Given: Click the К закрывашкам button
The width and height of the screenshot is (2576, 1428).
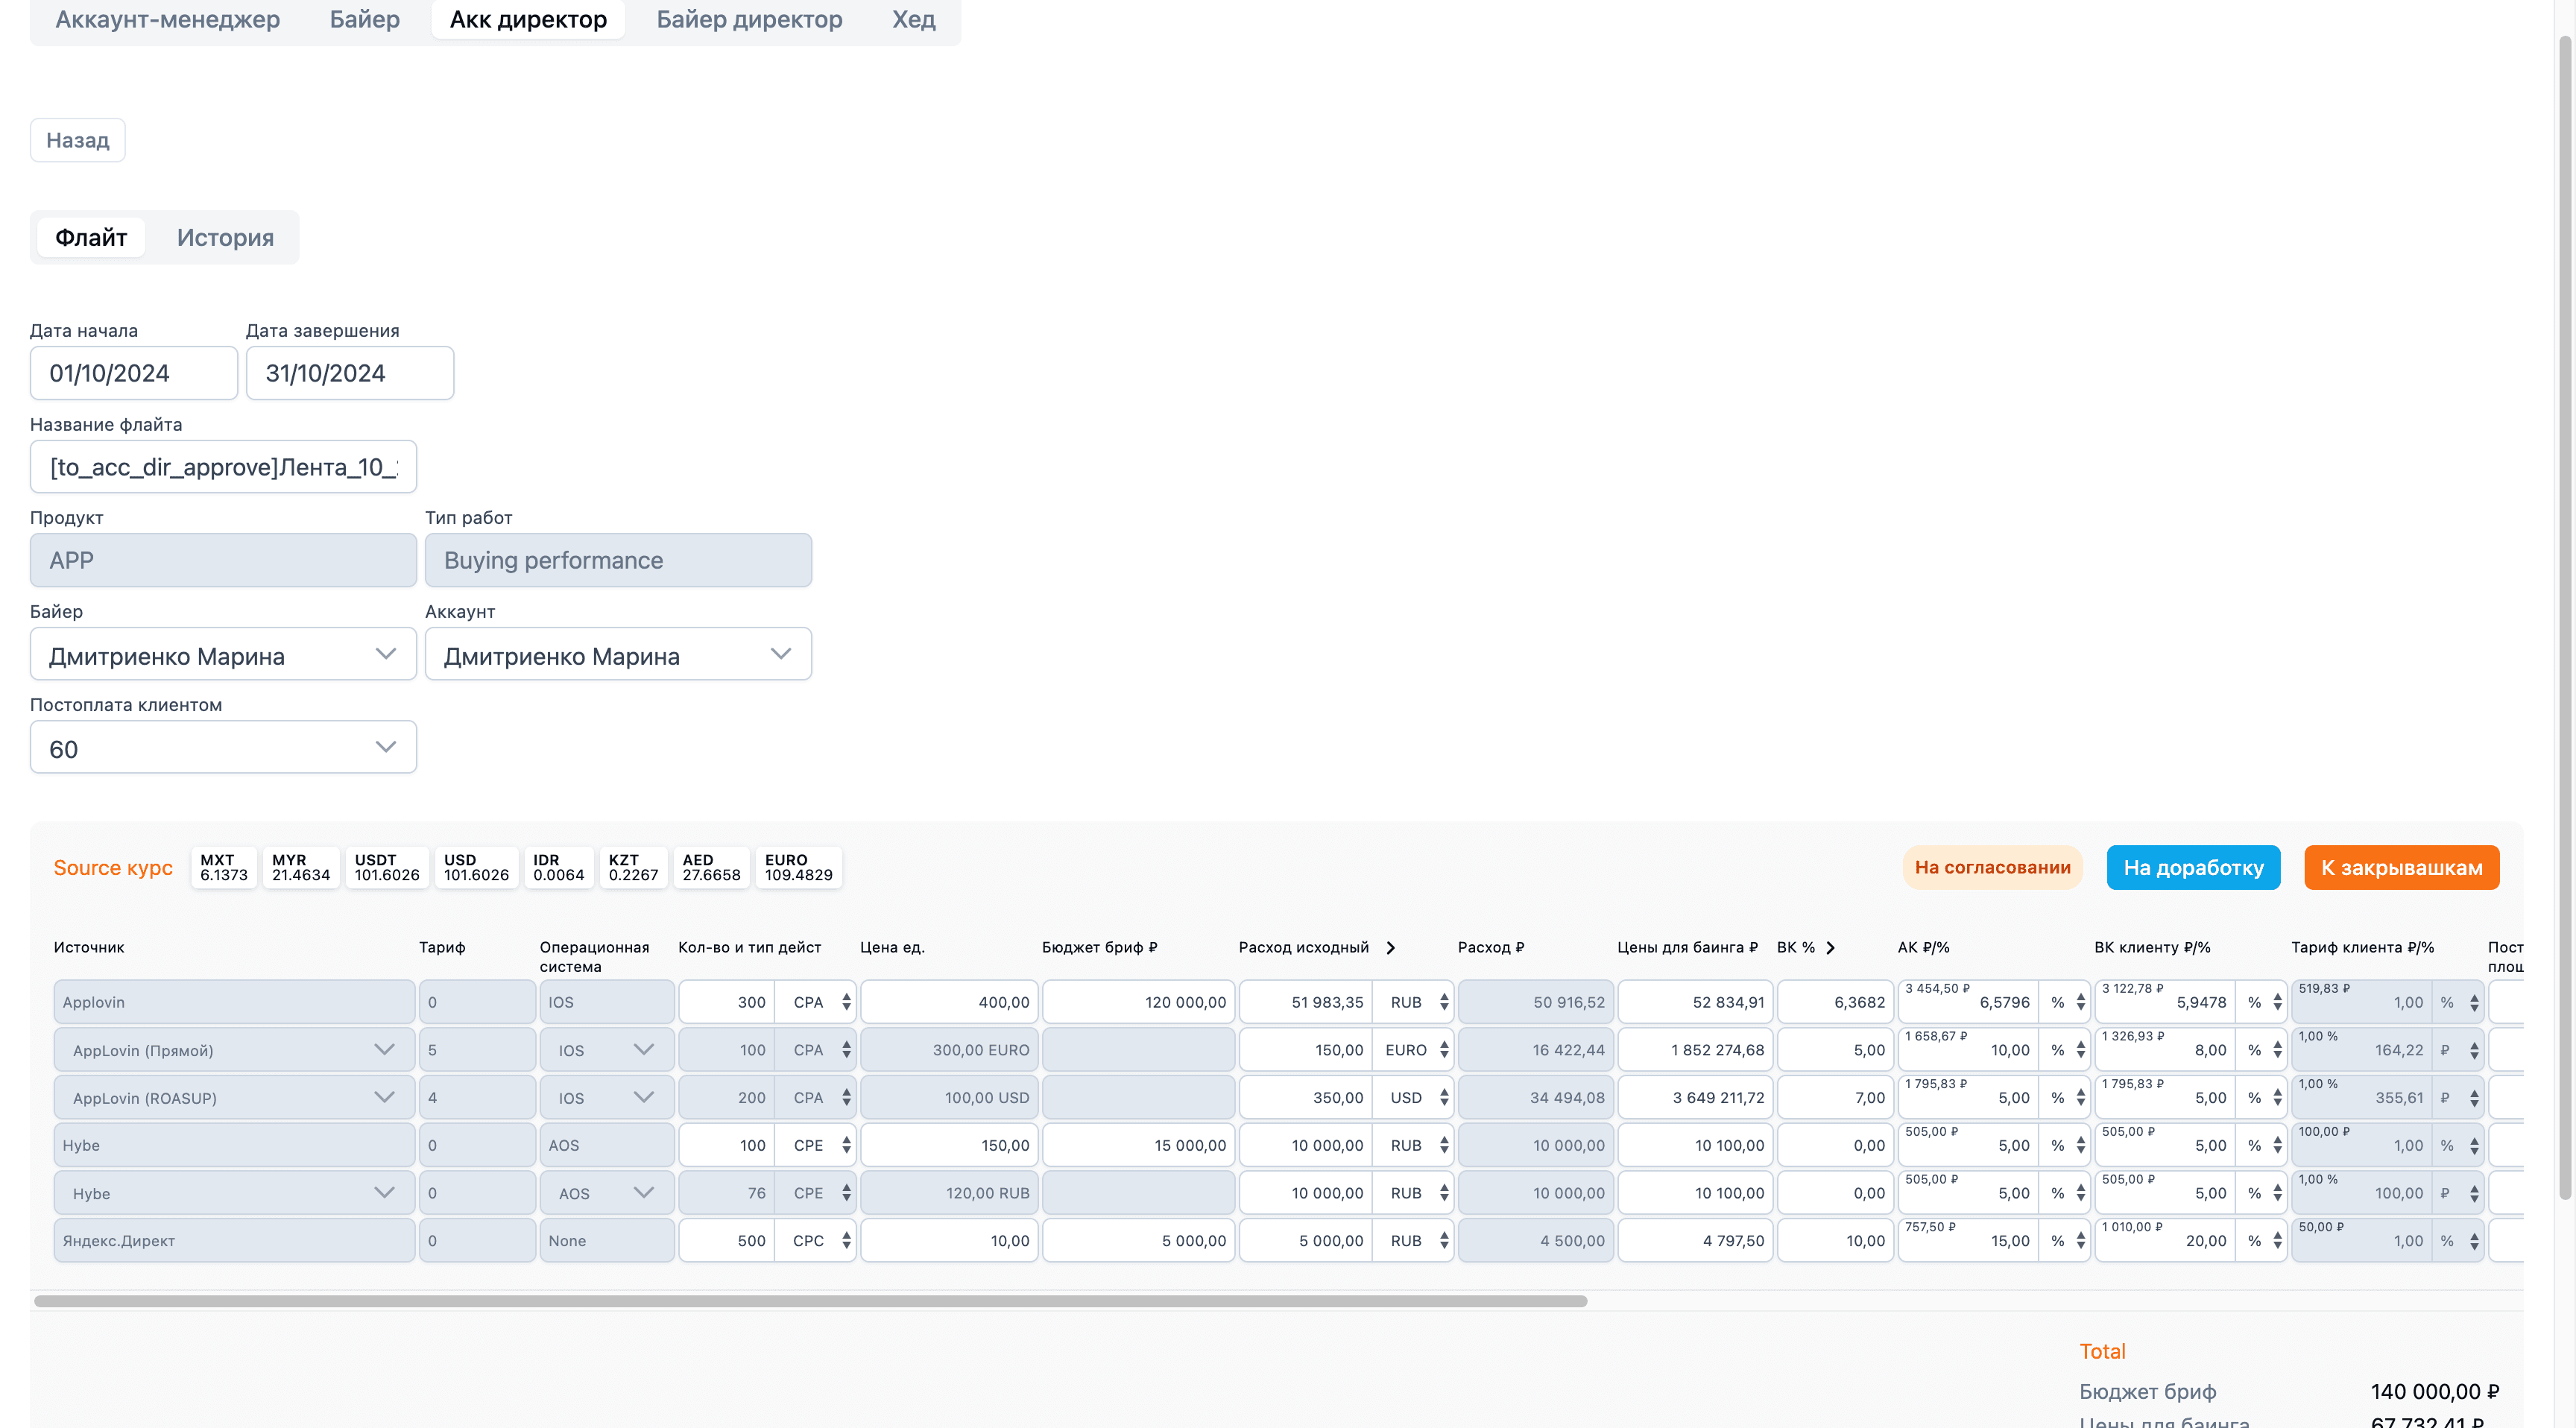Looking at the screenshot, I should pos(2401,867).
